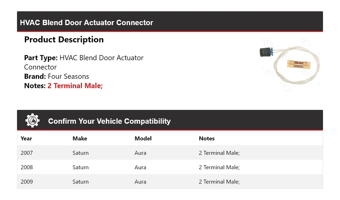Click the Four Seasons brand name
Screen dimensions: 340x200
tap(68, 76)
